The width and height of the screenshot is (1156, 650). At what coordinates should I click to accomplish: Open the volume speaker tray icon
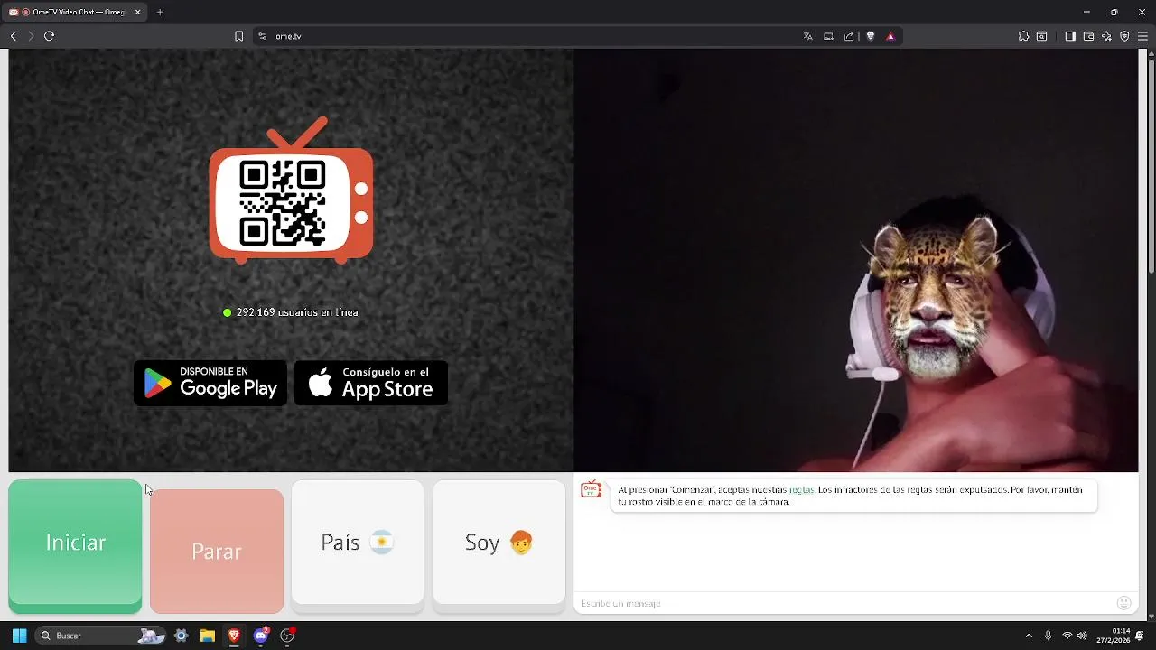tap(1082, 636)
